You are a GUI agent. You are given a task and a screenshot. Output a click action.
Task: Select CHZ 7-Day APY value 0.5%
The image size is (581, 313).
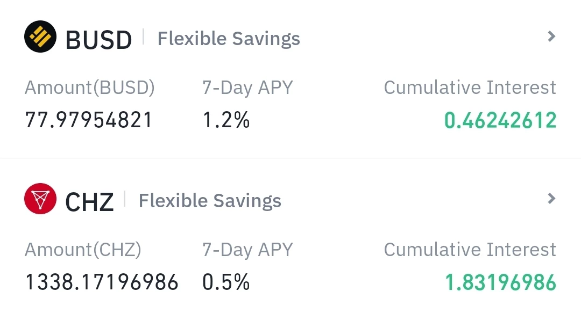coord(226,282)
